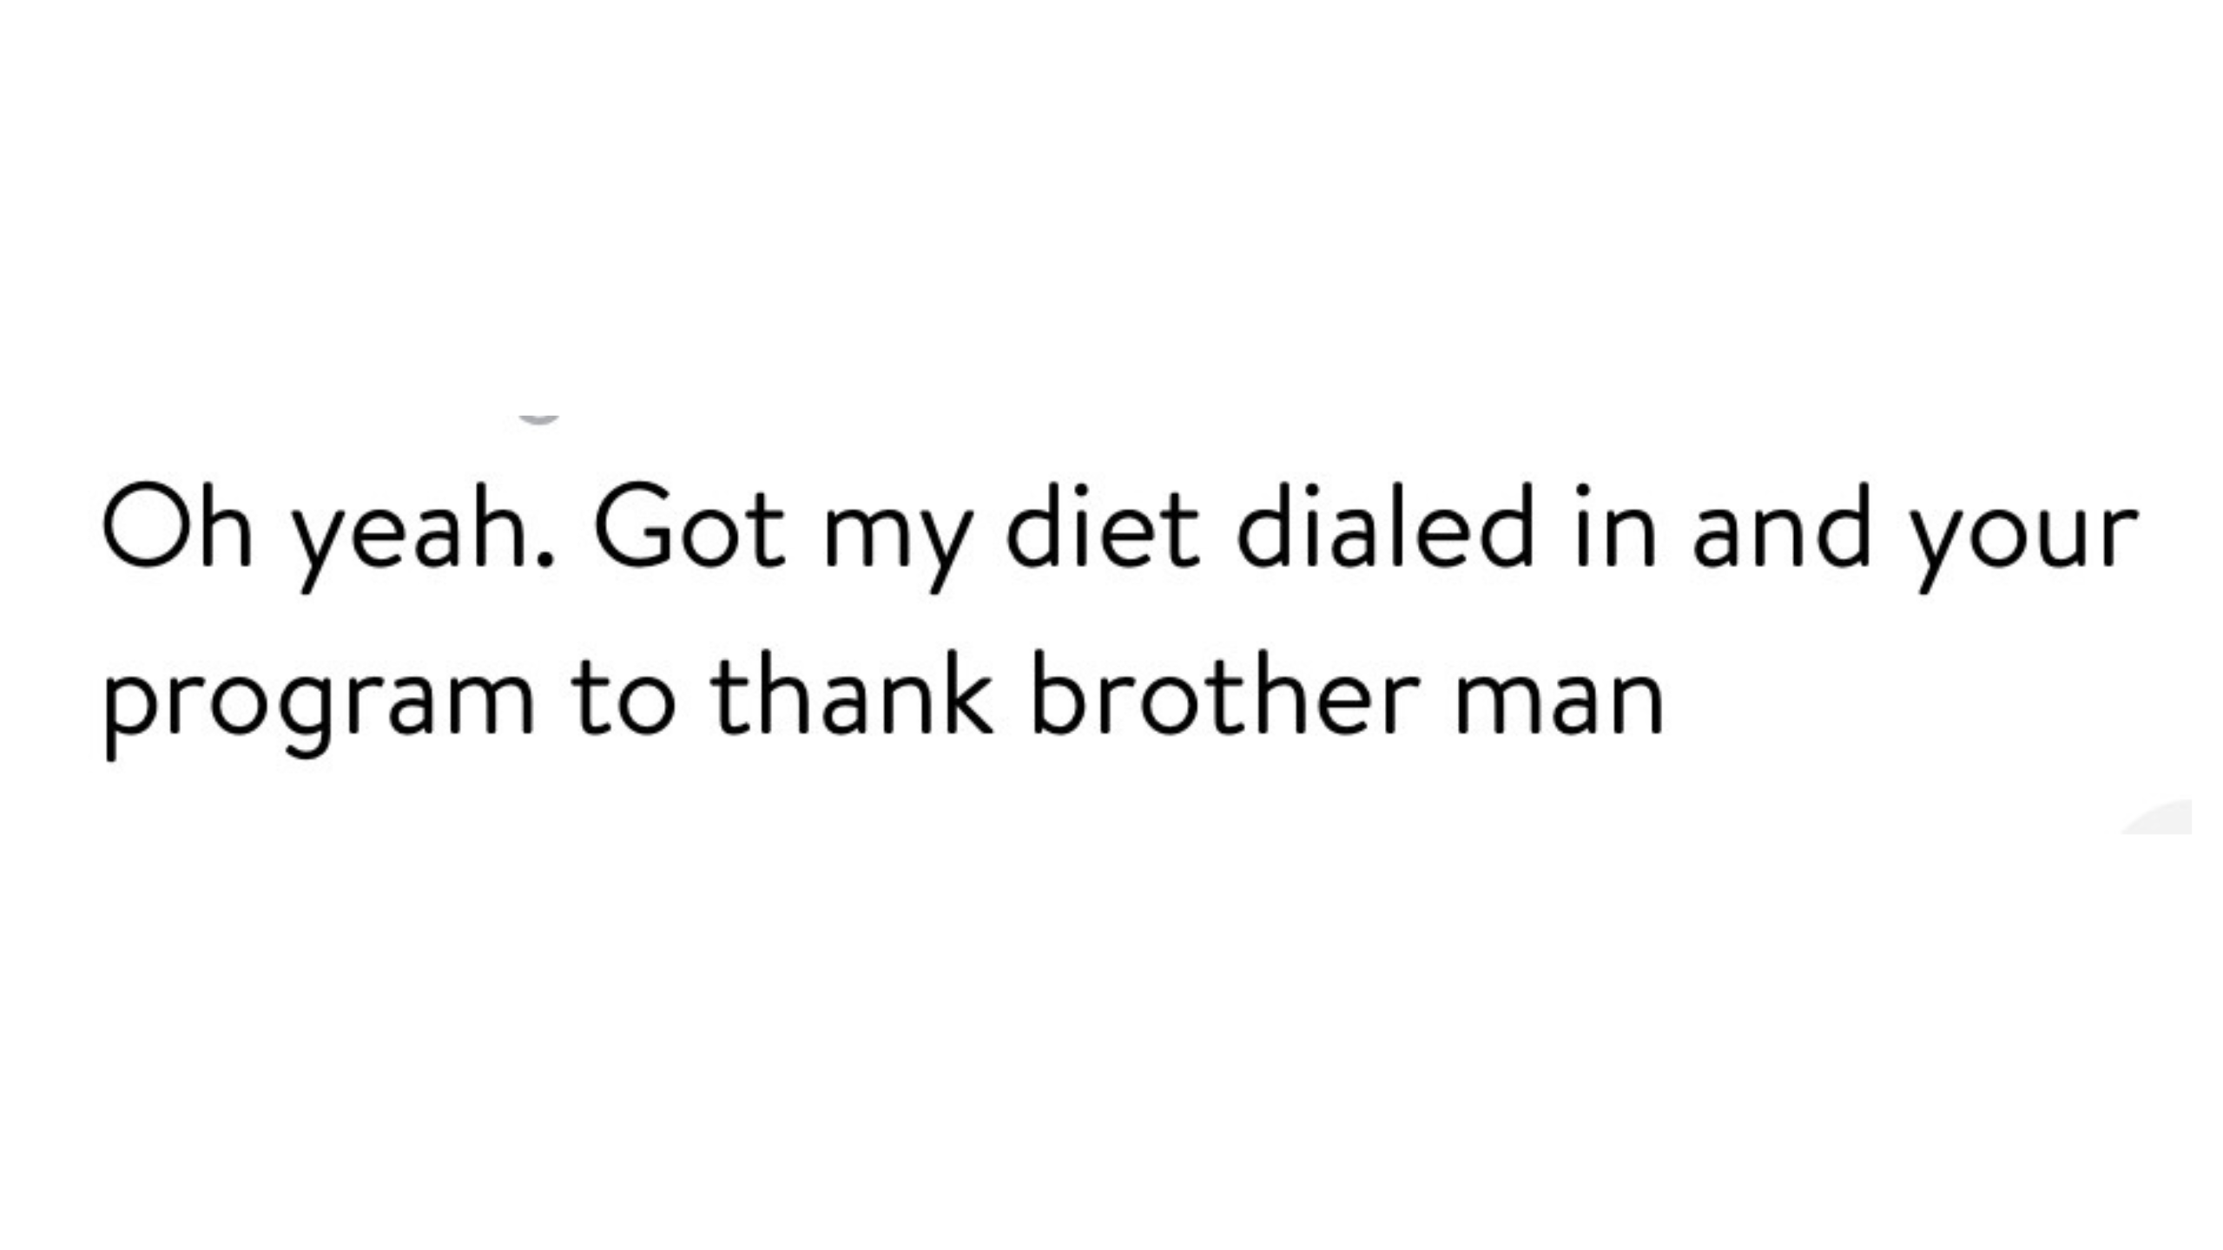Click the capital letter "O" in "Oh"
This screenshot has width=2223, height=1250.
tap(145, 525)
